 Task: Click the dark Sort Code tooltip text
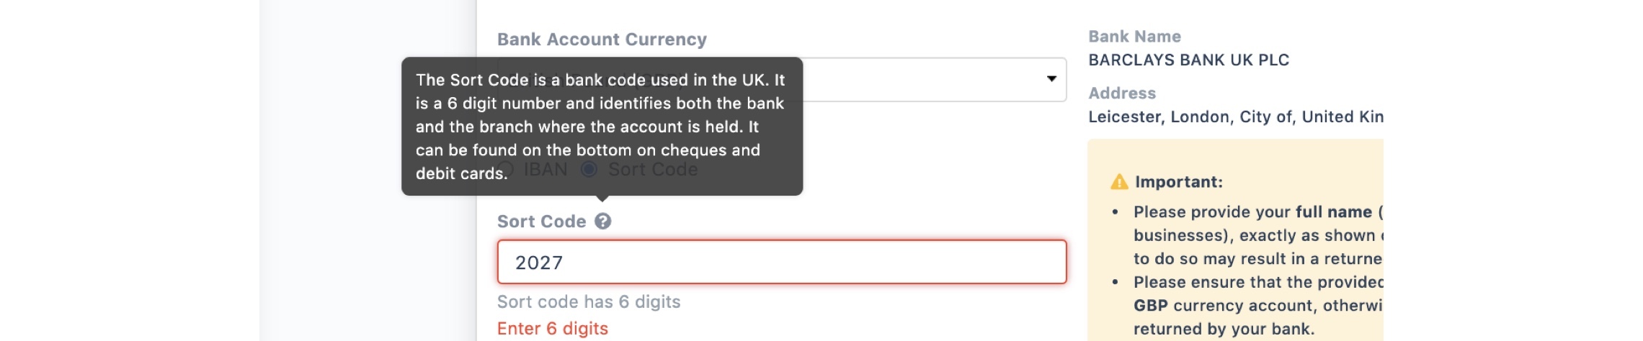click(601, 126)
